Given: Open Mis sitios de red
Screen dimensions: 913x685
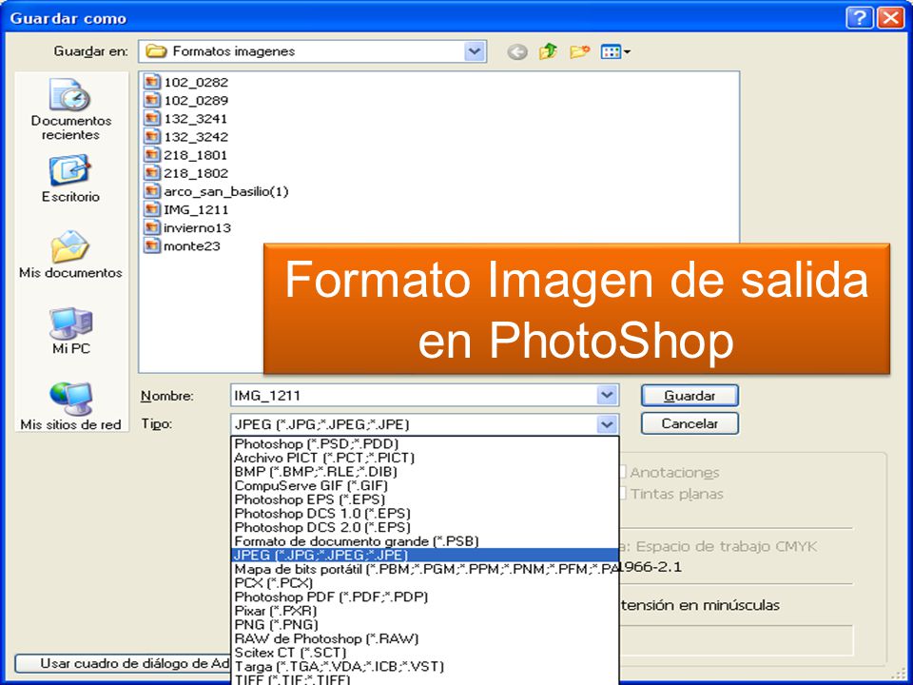Looking at the screenshot, I should [x=70, y=406].
